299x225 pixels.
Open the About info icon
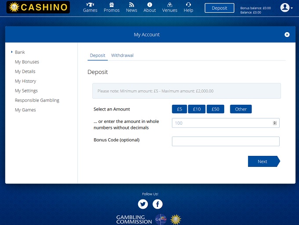149,5
